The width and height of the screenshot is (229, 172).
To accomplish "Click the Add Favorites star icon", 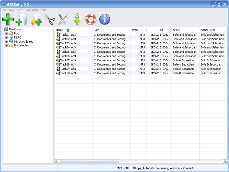I will coord(36,20).
